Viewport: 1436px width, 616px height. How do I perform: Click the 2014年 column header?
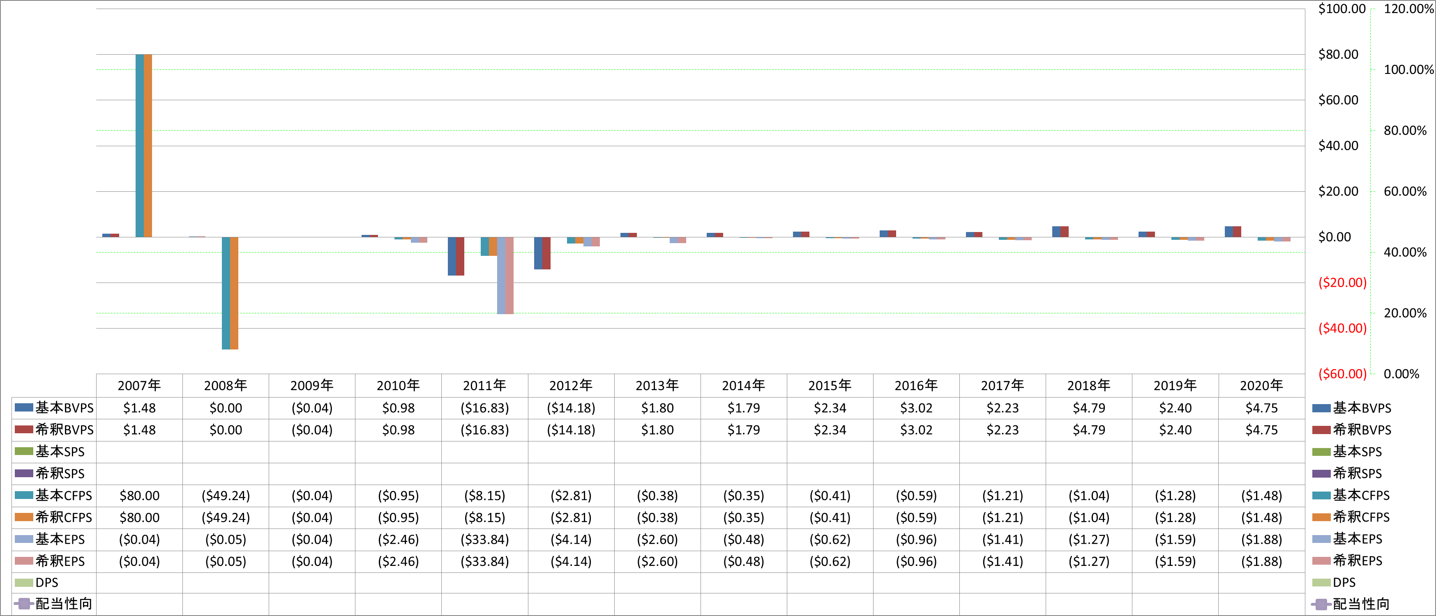[x=744, y=386]
